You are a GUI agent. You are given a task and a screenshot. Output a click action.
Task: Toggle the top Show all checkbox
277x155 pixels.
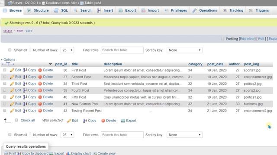coord(10,50)
